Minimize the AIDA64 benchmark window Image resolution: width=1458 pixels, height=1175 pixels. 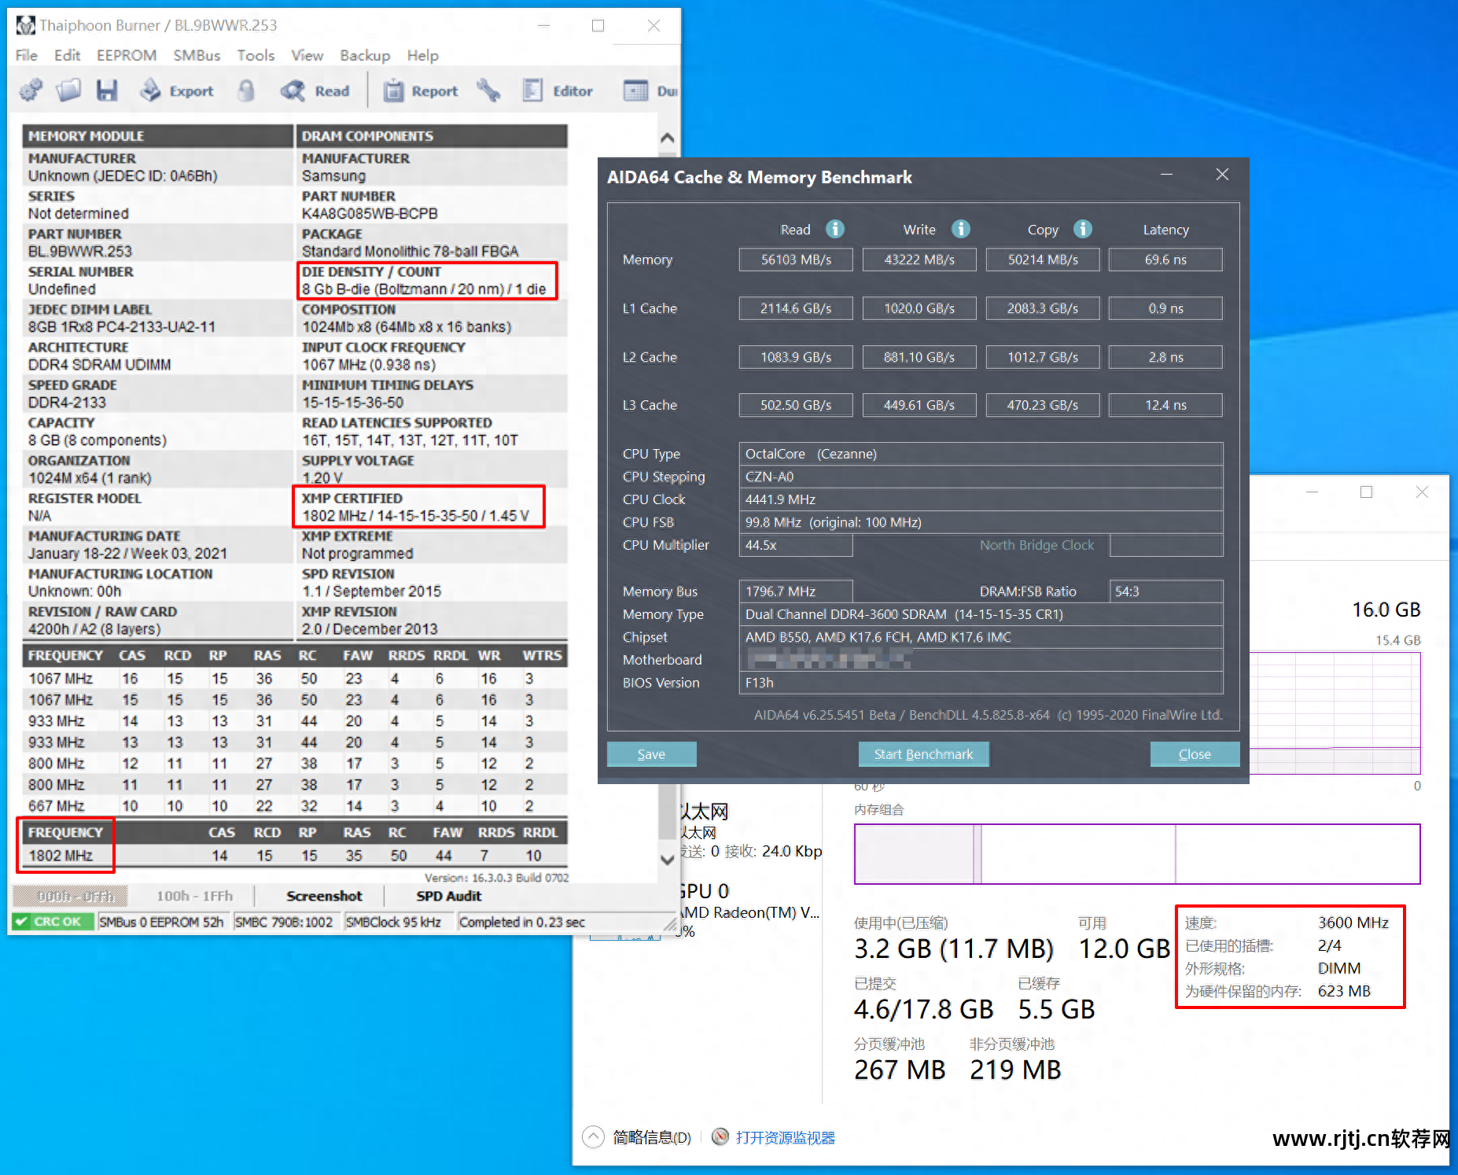point(1167,175)
